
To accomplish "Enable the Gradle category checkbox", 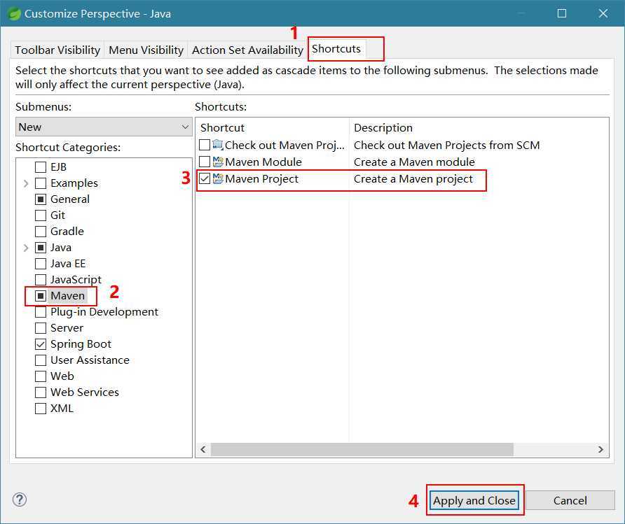I will [41, 231].
